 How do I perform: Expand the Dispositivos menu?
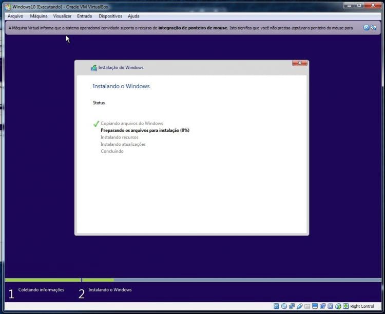tap(110, 16)
